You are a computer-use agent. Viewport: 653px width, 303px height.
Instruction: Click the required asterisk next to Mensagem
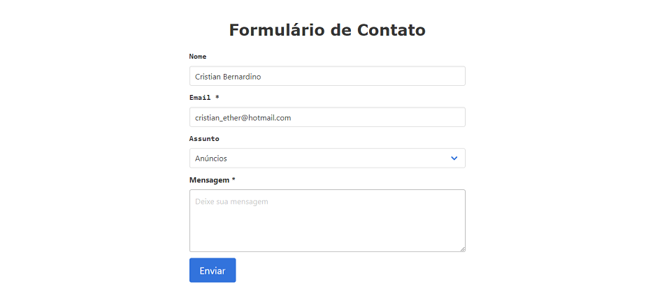234,180
